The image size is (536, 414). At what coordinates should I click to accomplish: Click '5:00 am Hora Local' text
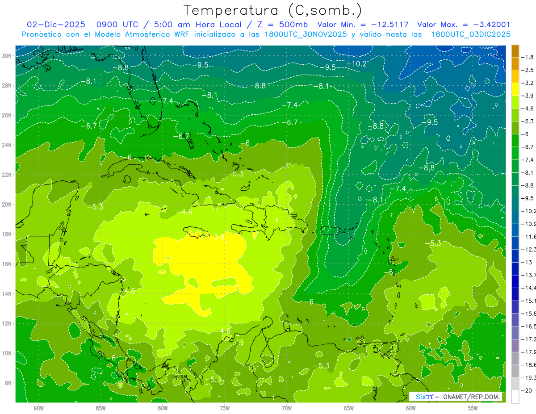pos(198,25)
